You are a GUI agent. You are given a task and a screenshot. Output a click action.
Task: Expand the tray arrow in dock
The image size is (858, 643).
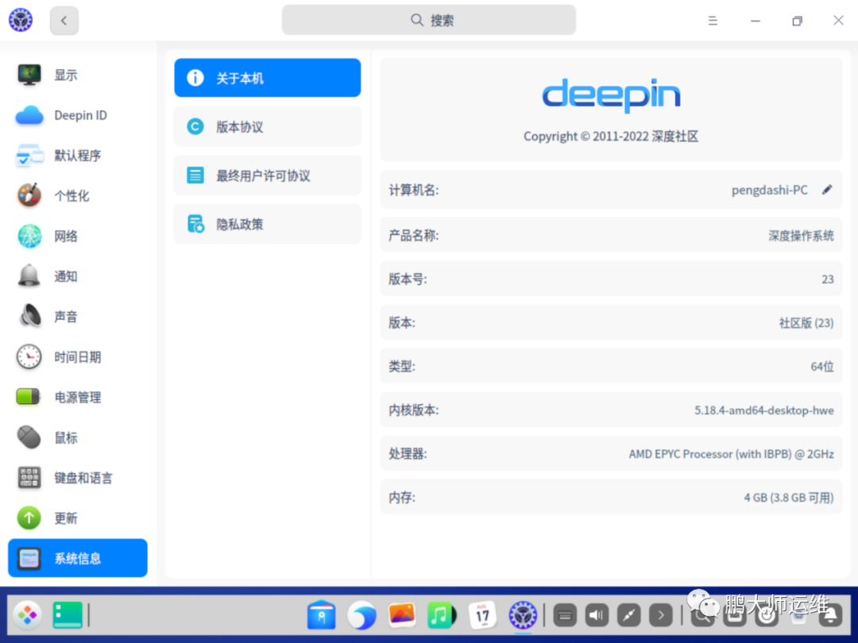(x=660, y=616)
